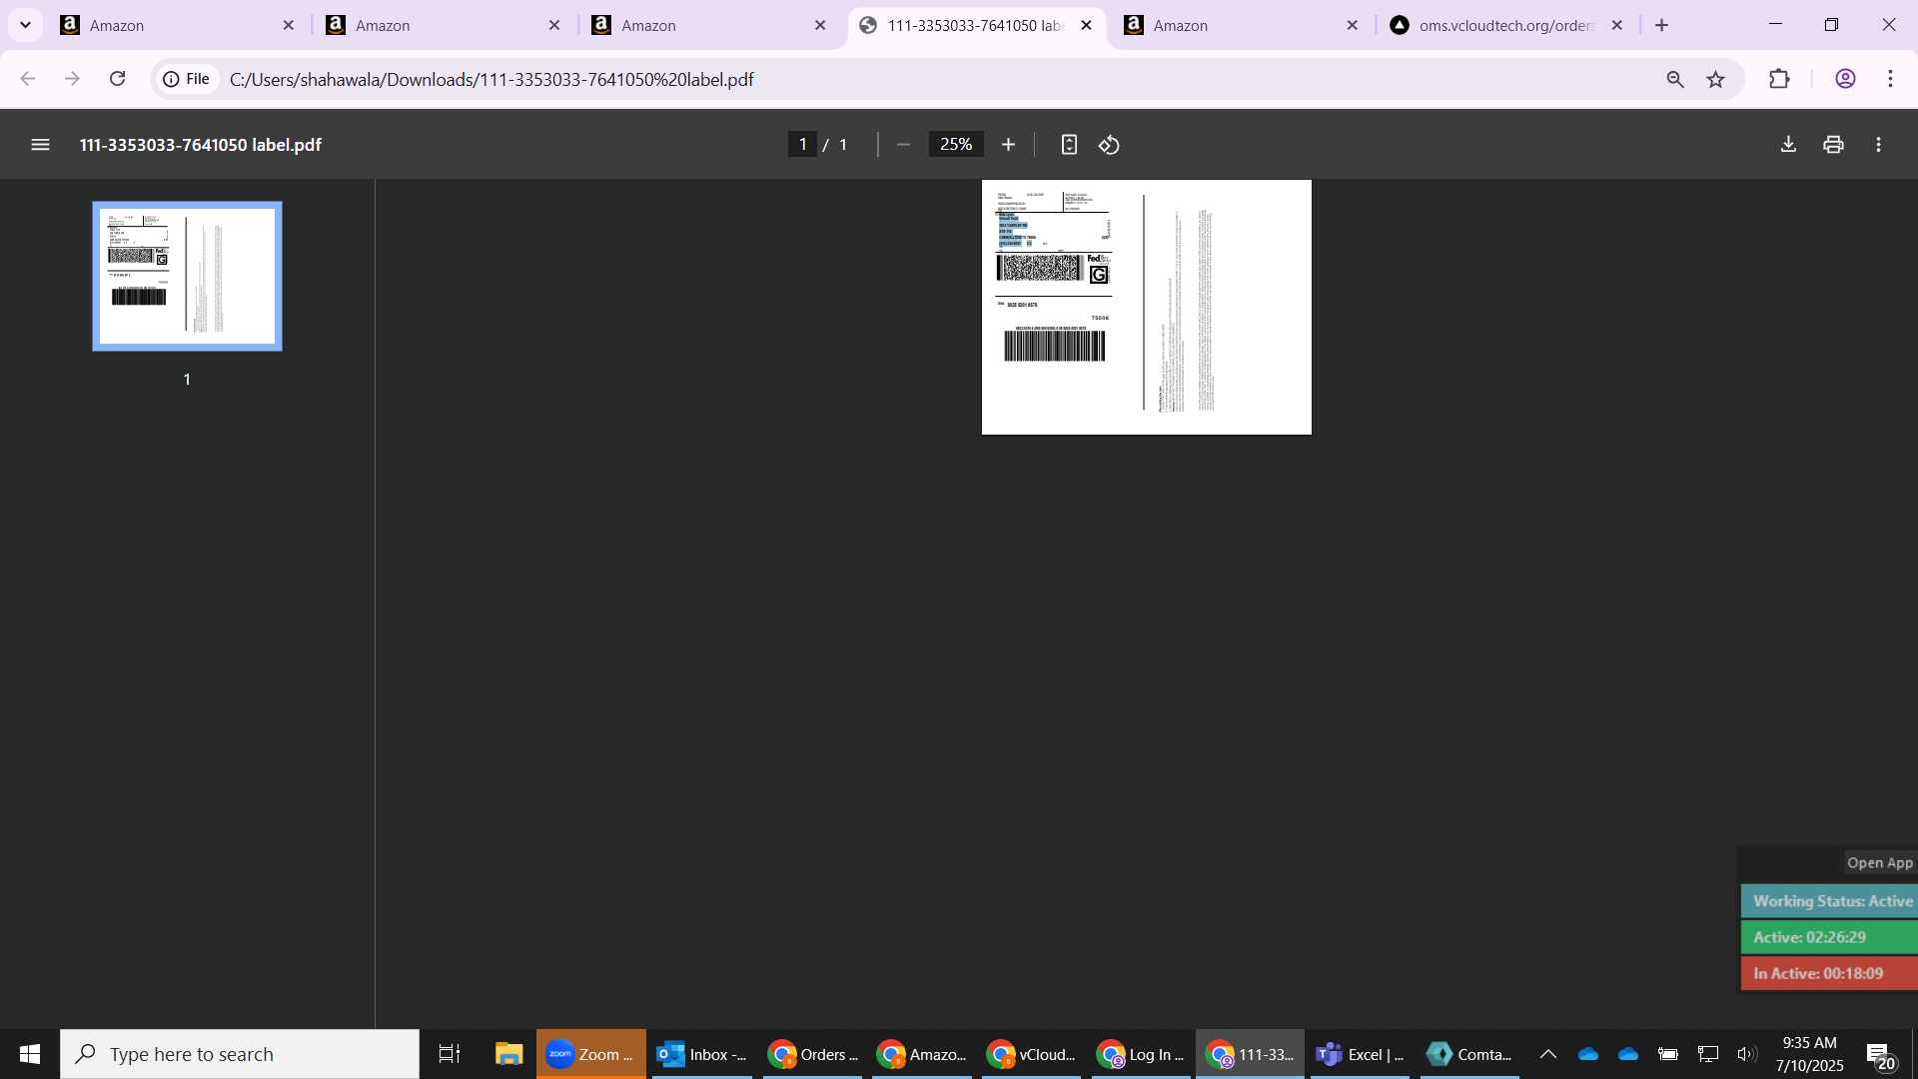Image resolution: width=1918 pixels, height=1079 pixels.
Task: Select page 1 thumbnail in sidebar
Action: (x=187, y=277)
